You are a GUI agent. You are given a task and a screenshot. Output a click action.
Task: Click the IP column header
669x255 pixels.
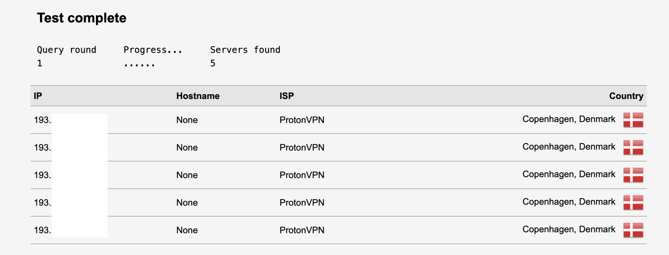(38, 96)
